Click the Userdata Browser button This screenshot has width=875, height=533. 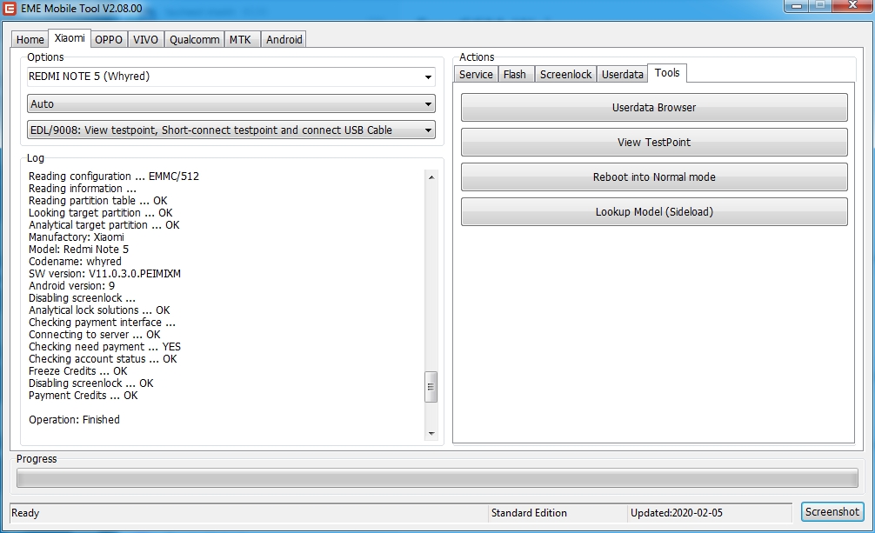654,108
